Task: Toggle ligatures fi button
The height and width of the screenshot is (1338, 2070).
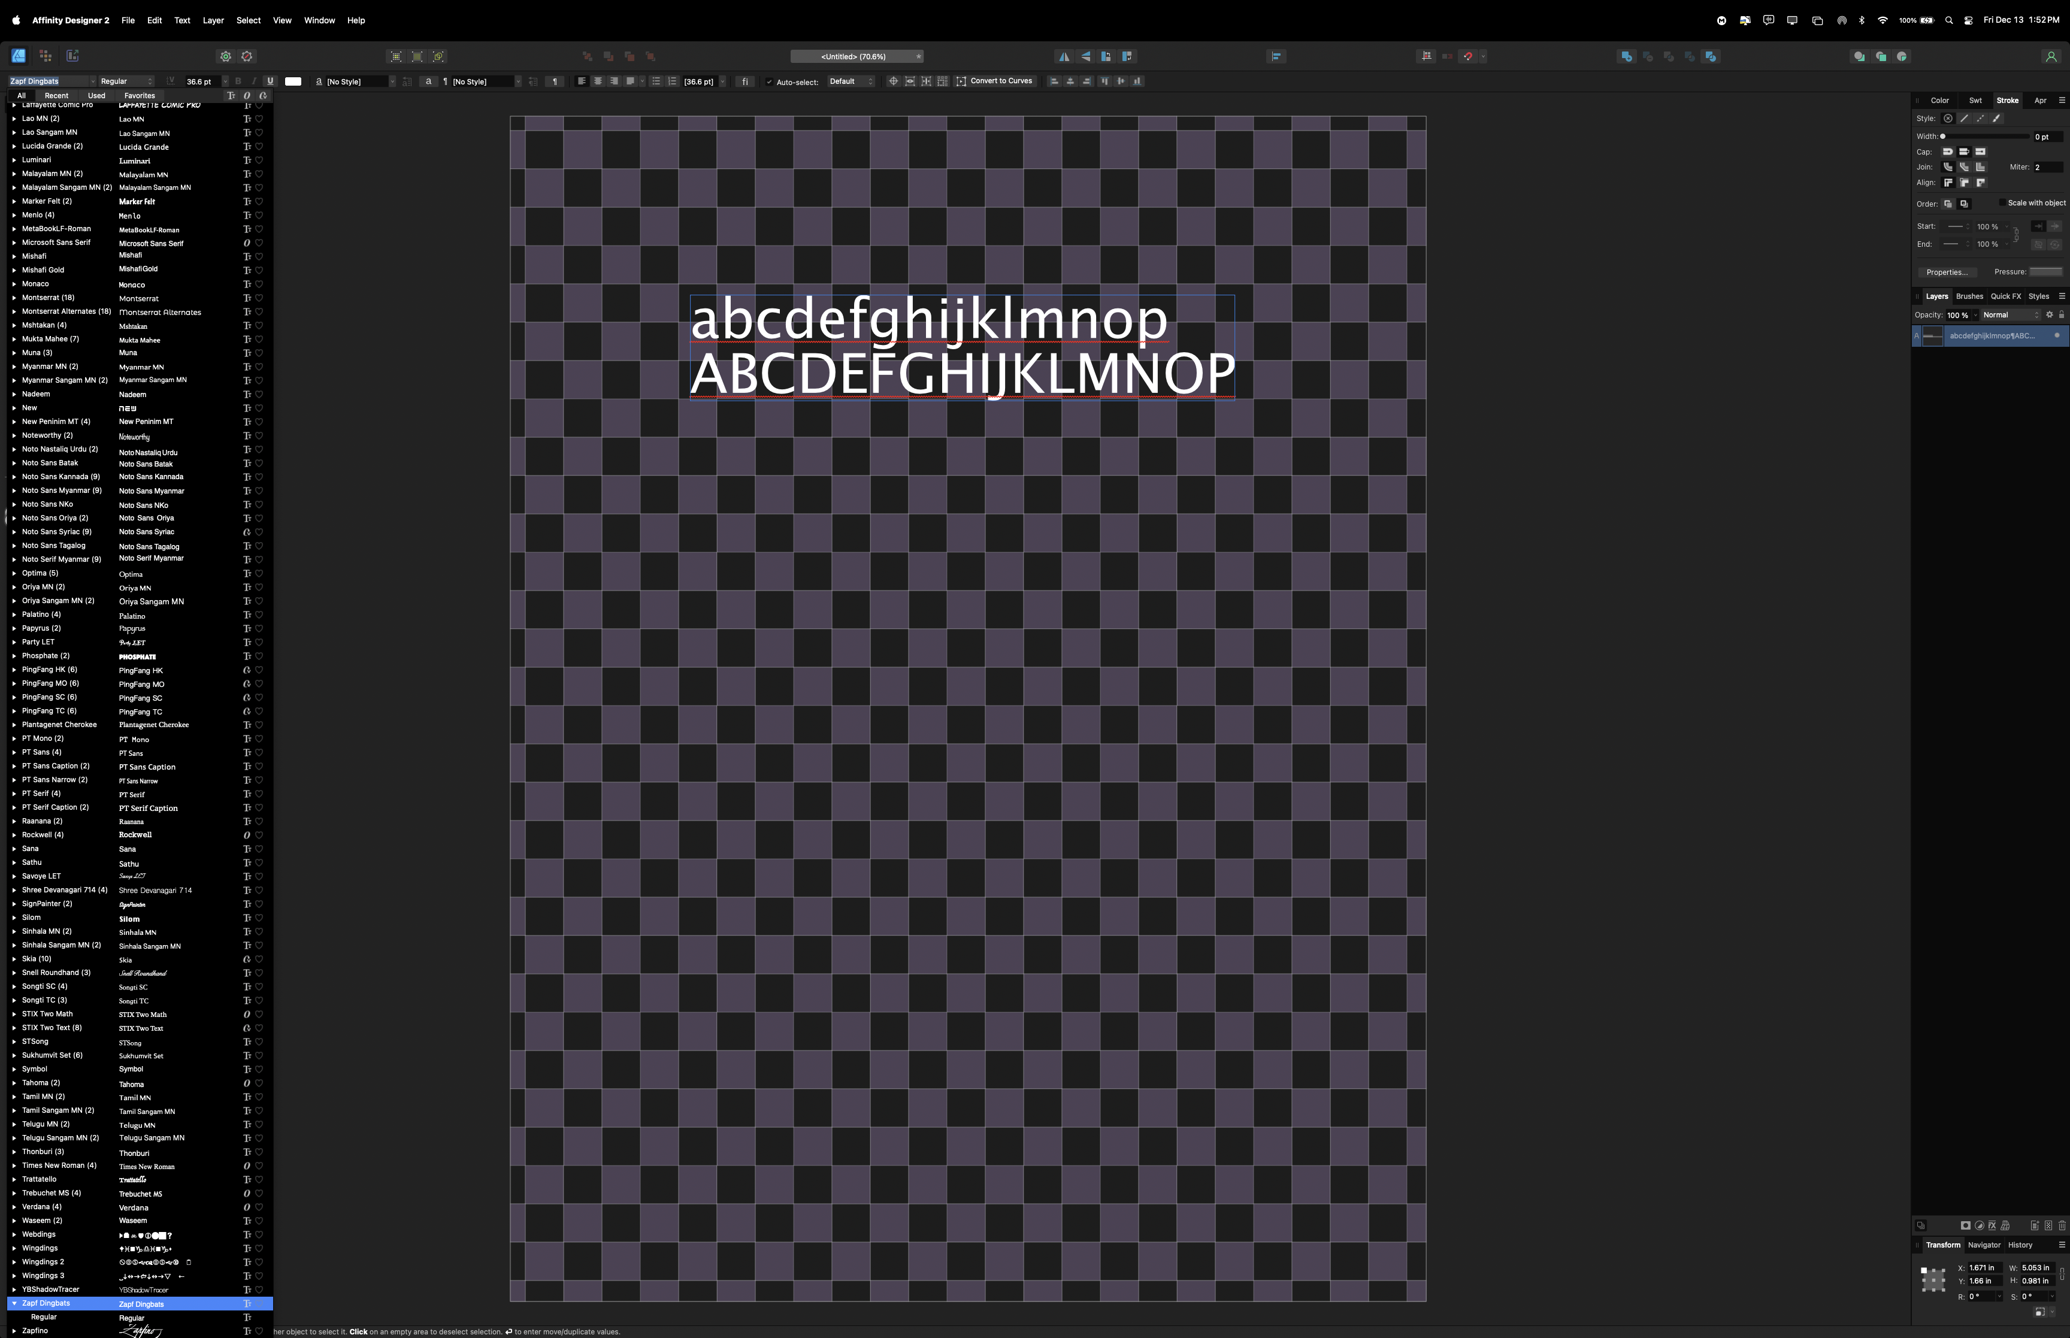Action: click(745, 81)
